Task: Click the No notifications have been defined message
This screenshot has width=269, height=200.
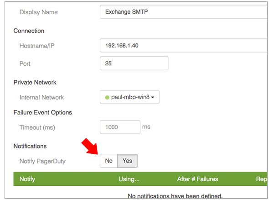Action: 175,196
